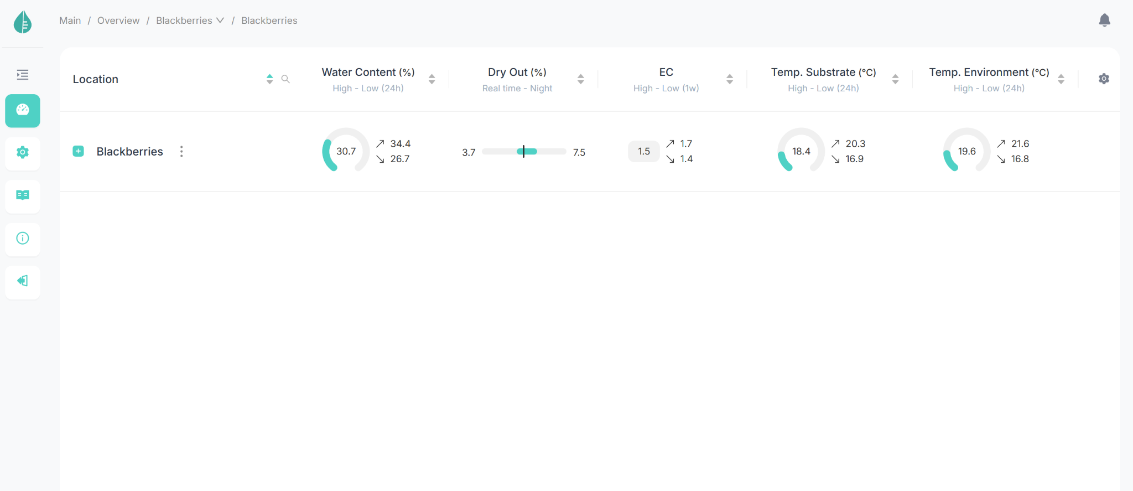The image size is (1133, 491).
Task: Click environment low value 16.8
Action: coord(1020,159)
